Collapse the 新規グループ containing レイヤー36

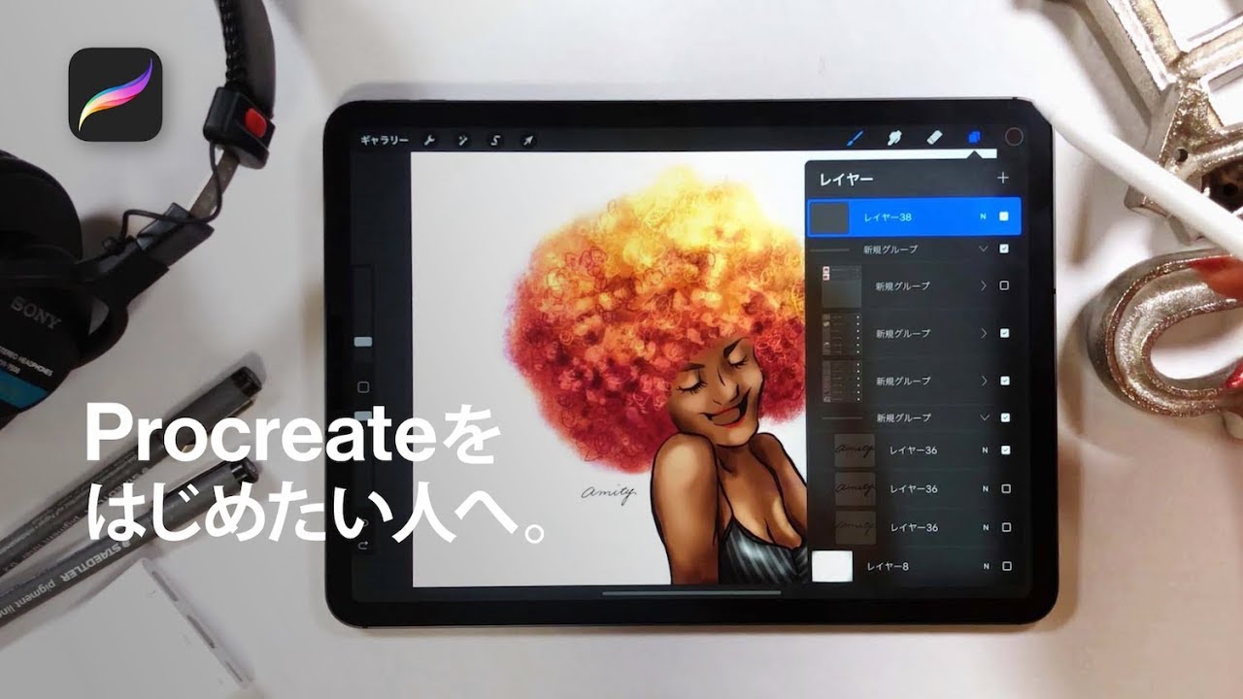pos(983,417)
